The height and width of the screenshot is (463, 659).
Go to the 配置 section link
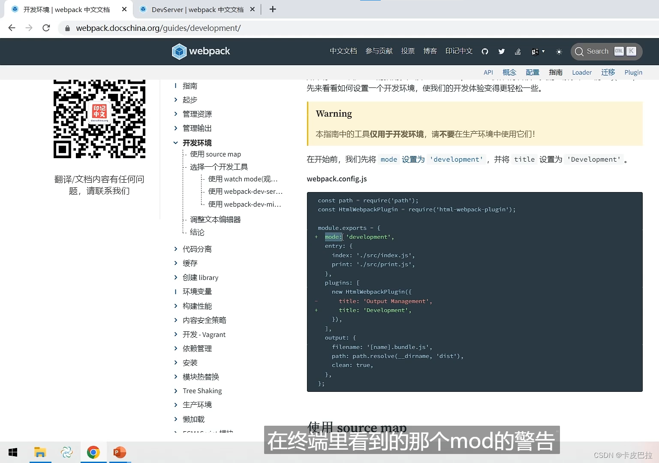[x=533, y=72]
